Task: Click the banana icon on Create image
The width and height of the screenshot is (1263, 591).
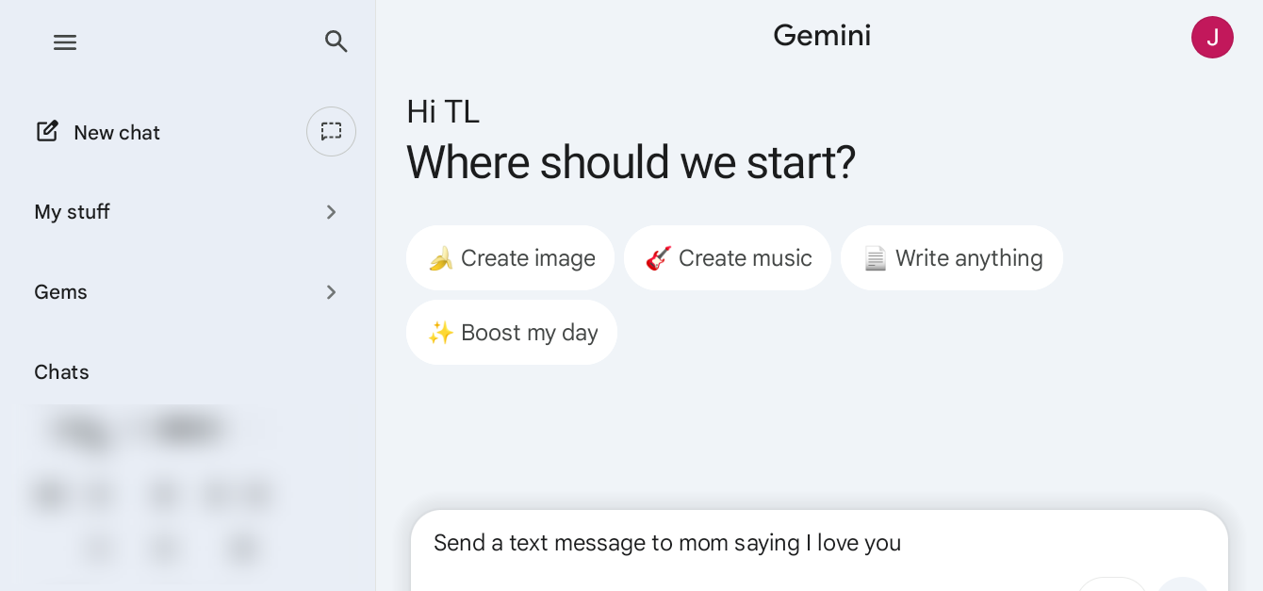Action: pos(440,258)
